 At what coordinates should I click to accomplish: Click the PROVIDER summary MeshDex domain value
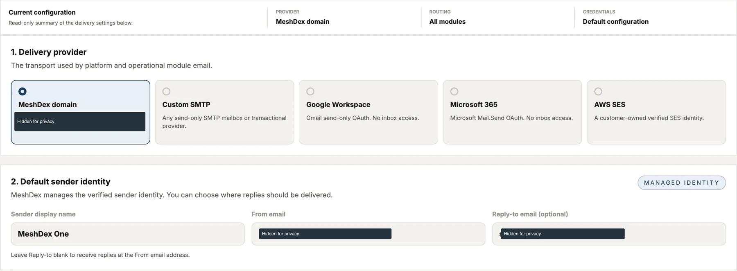click(x=303, y=21)
